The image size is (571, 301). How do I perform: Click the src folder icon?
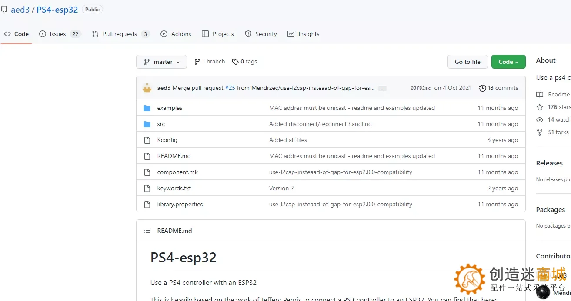coord(147,124)
